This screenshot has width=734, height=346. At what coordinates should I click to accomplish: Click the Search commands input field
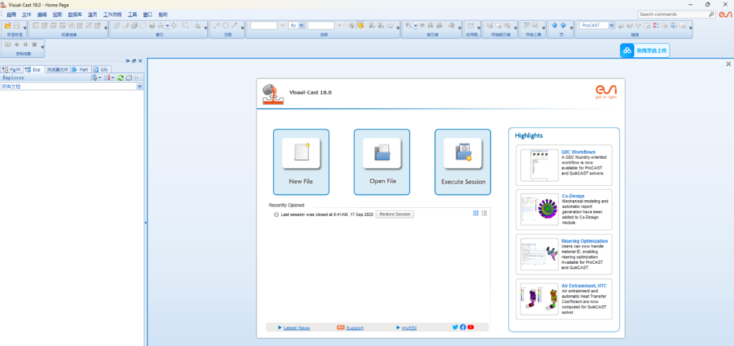(672, 14)
